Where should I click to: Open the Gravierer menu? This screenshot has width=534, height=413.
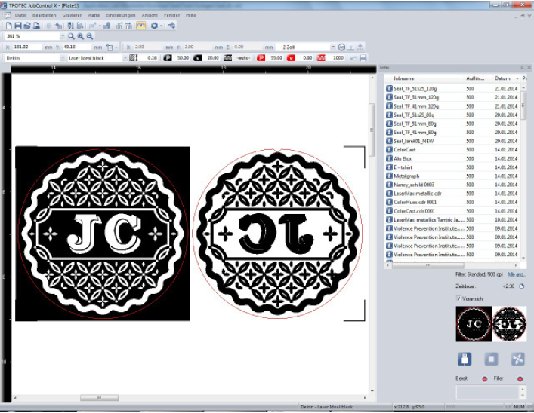coord(73,15)
